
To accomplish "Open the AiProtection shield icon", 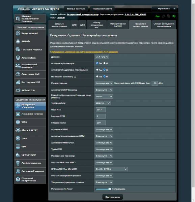I will [x=18, y=58].
